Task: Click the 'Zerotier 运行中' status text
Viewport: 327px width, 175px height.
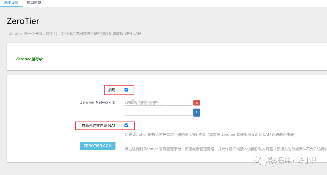Action: (29, 59)
